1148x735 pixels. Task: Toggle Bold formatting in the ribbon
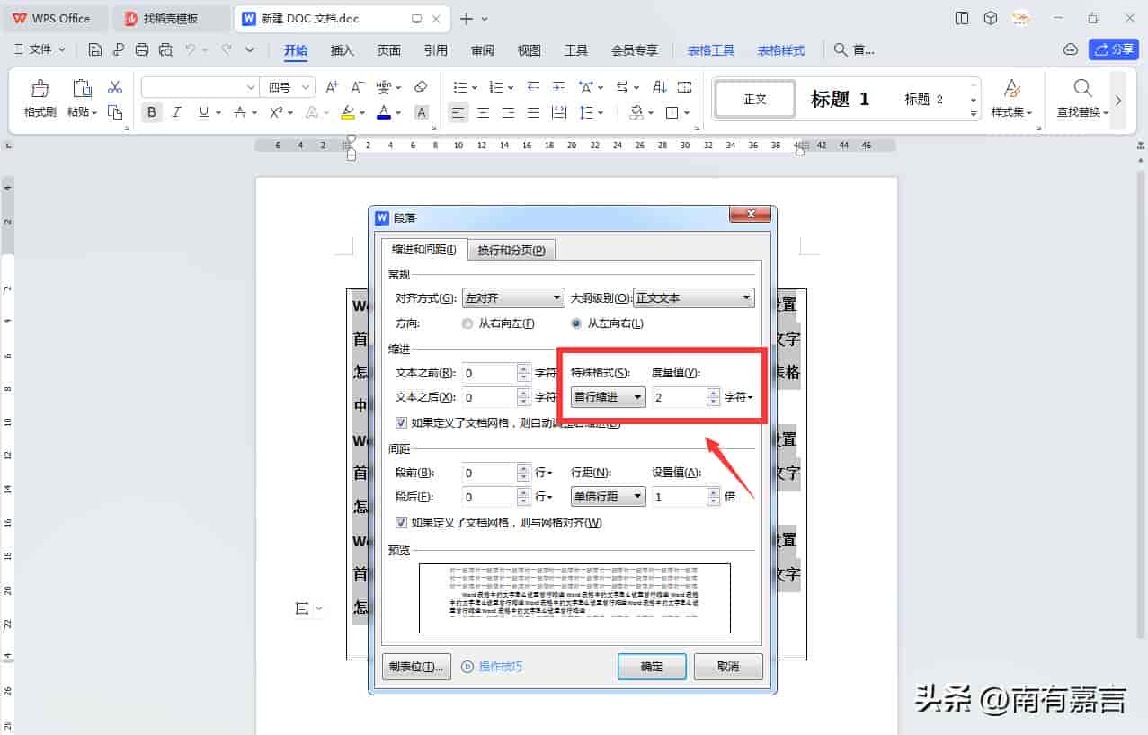152,112
